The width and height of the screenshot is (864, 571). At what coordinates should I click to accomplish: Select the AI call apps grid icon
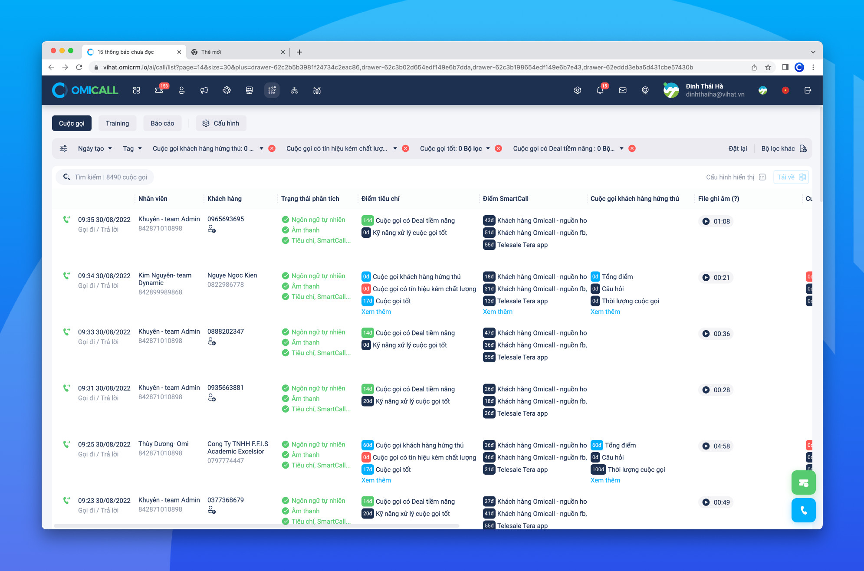(x=272, y=90)
